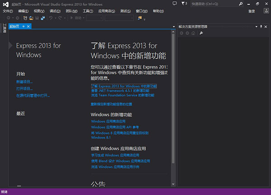Viewport: 271px width, 195px height.
Task: Click the Open File folder icon
Action: 31,18
